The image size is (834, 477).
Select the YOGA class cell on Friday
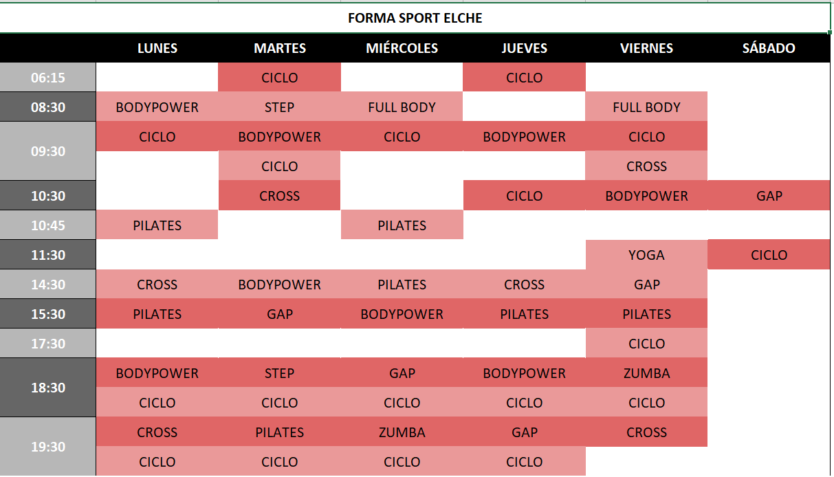(646, 255)
